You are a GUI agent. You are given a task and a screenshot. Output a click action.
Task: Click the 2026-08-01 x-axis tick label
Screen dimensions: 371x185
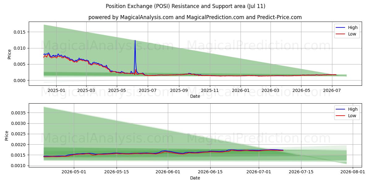click(x=352, y=172)
